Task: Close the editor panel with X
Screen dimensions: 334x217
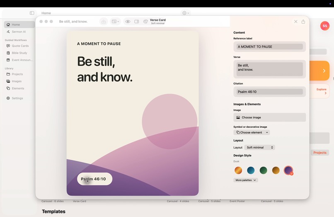Action: tap(295, 22)
